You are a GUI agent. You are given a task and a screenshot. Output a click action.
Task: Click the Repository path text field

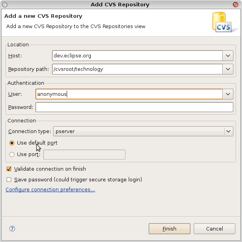pyautogui.click(x=137, y=69)
